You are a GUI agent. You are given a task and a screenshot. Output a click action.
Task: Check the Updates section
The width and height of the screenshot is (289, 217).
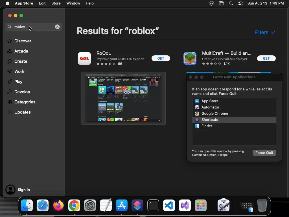[19, 112]
